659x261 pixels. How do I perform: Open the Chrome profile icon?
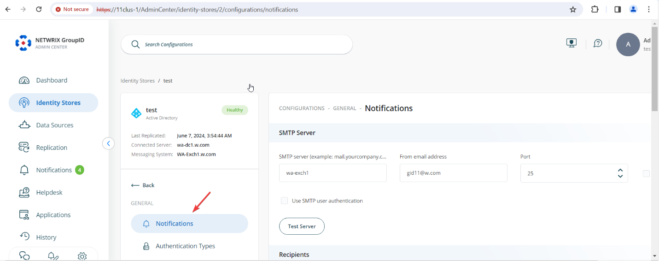click(x=633, y=9)
